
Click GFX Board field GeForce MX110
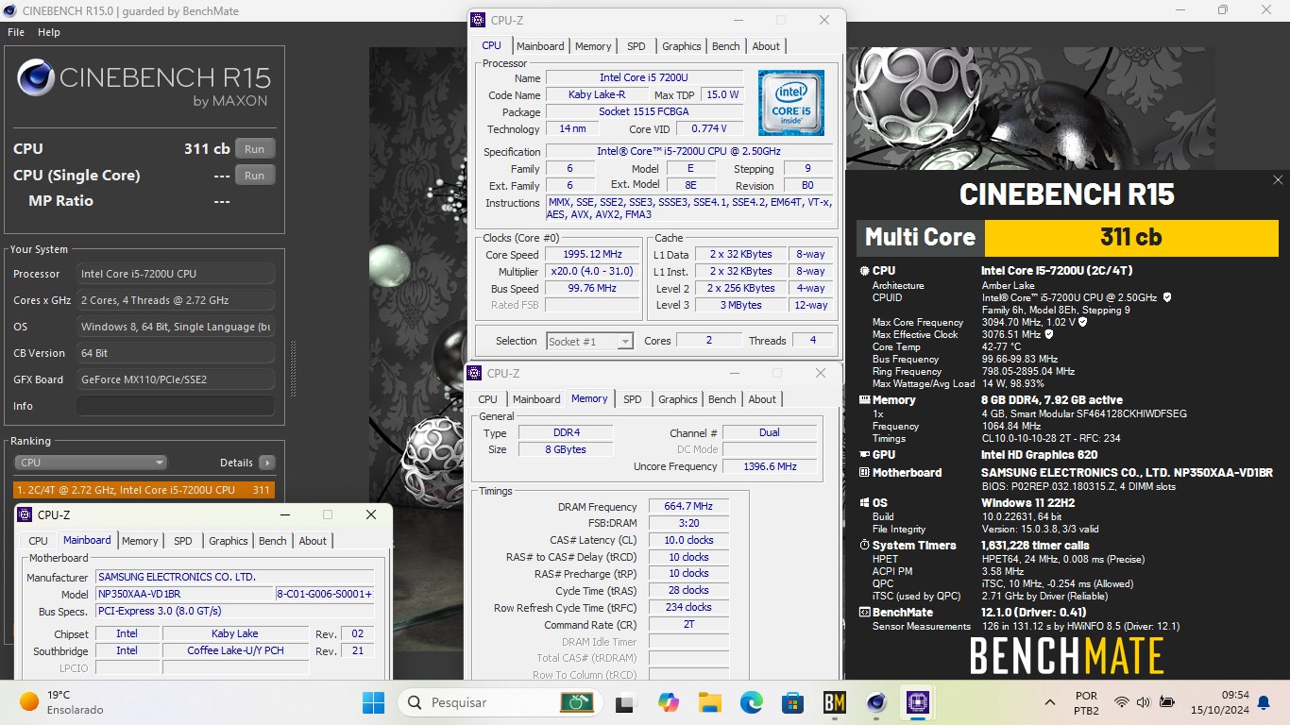[176, 379]
